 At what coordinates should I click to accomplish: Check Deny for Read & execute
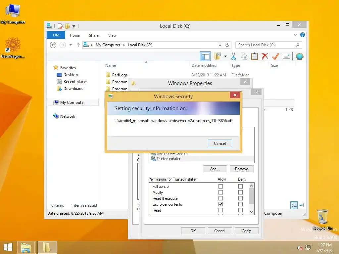point(240,198)
